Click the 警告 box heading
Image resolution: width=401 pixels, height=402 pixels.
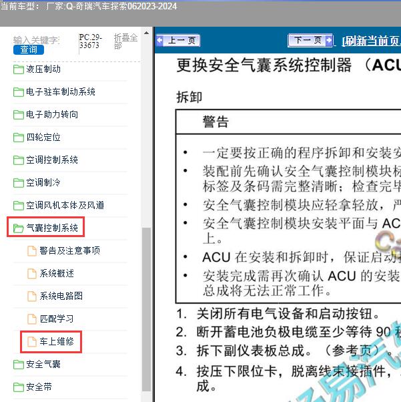pyautogui.click(x=216, y=122)
